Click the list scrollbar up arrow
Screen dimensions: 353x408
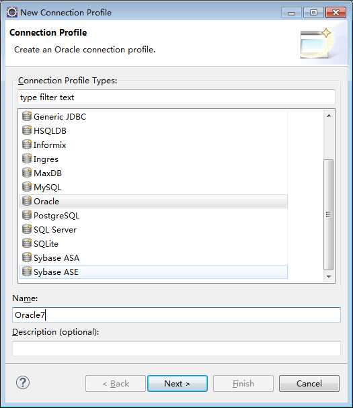329,116
